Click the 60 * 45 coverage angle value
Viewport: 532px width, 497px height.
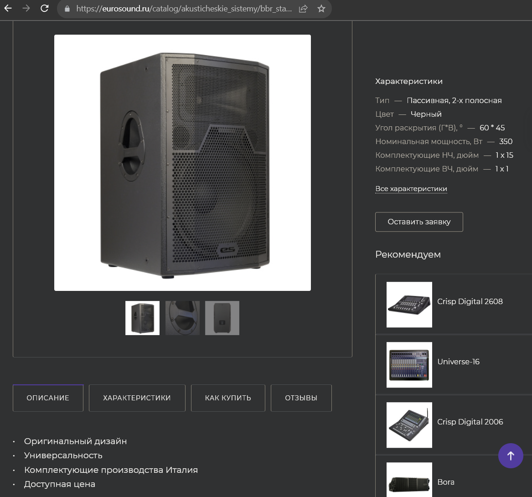click(x=492, y=128)
